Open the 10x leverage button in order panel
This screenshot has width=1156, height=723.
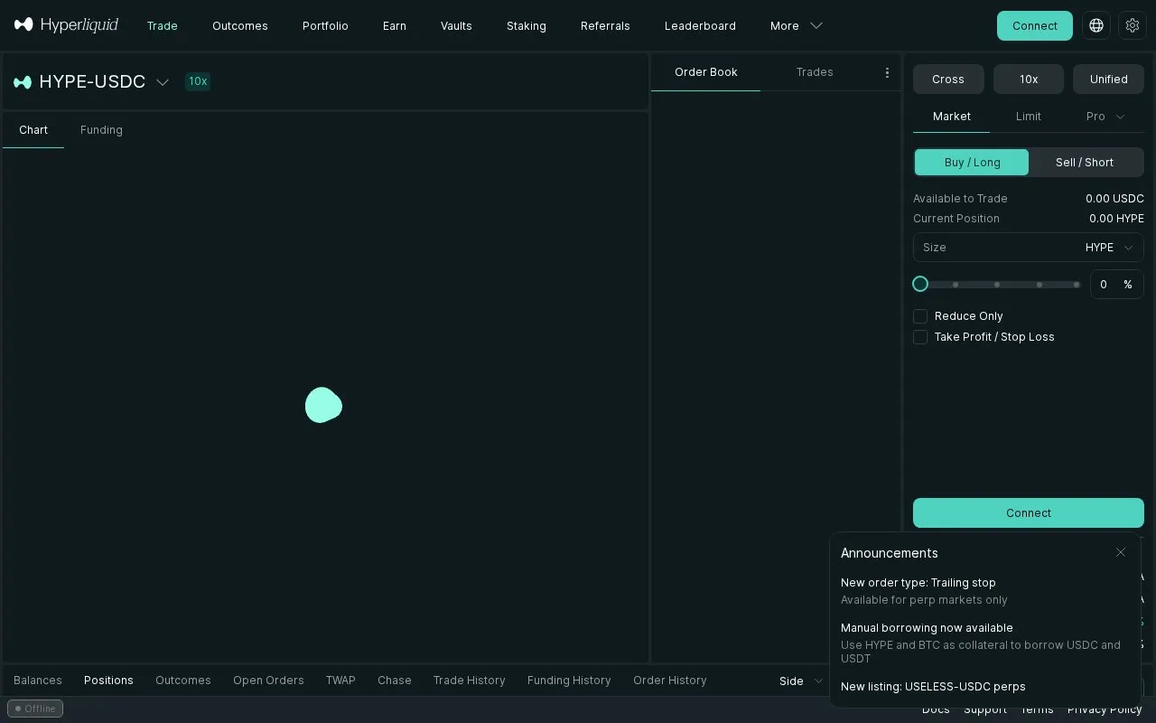point(1029,80)
